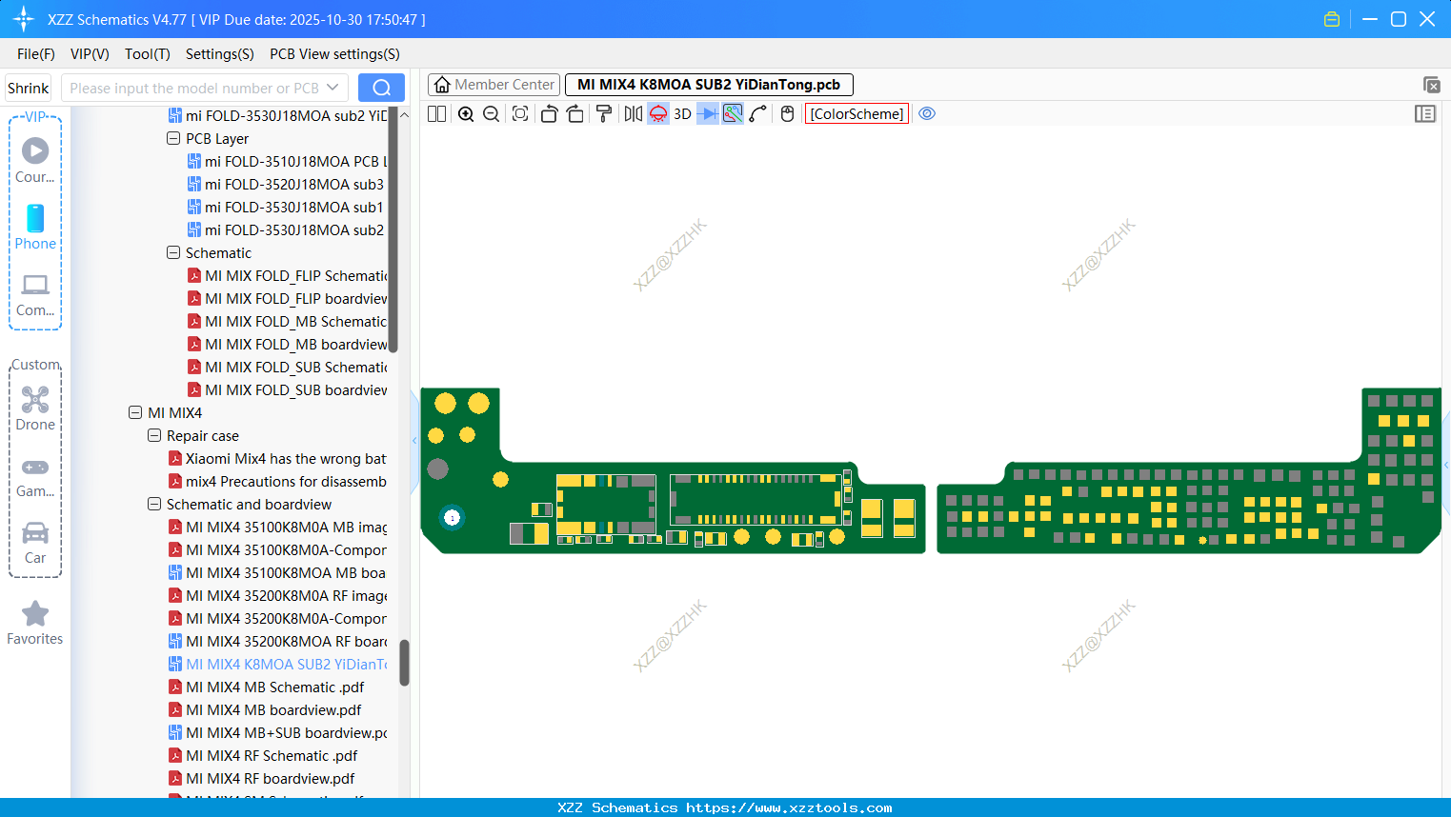Open the right side panel icon
This screenshot has height=817, width=1451.
pyautogui.click(x=1425, y=114)
